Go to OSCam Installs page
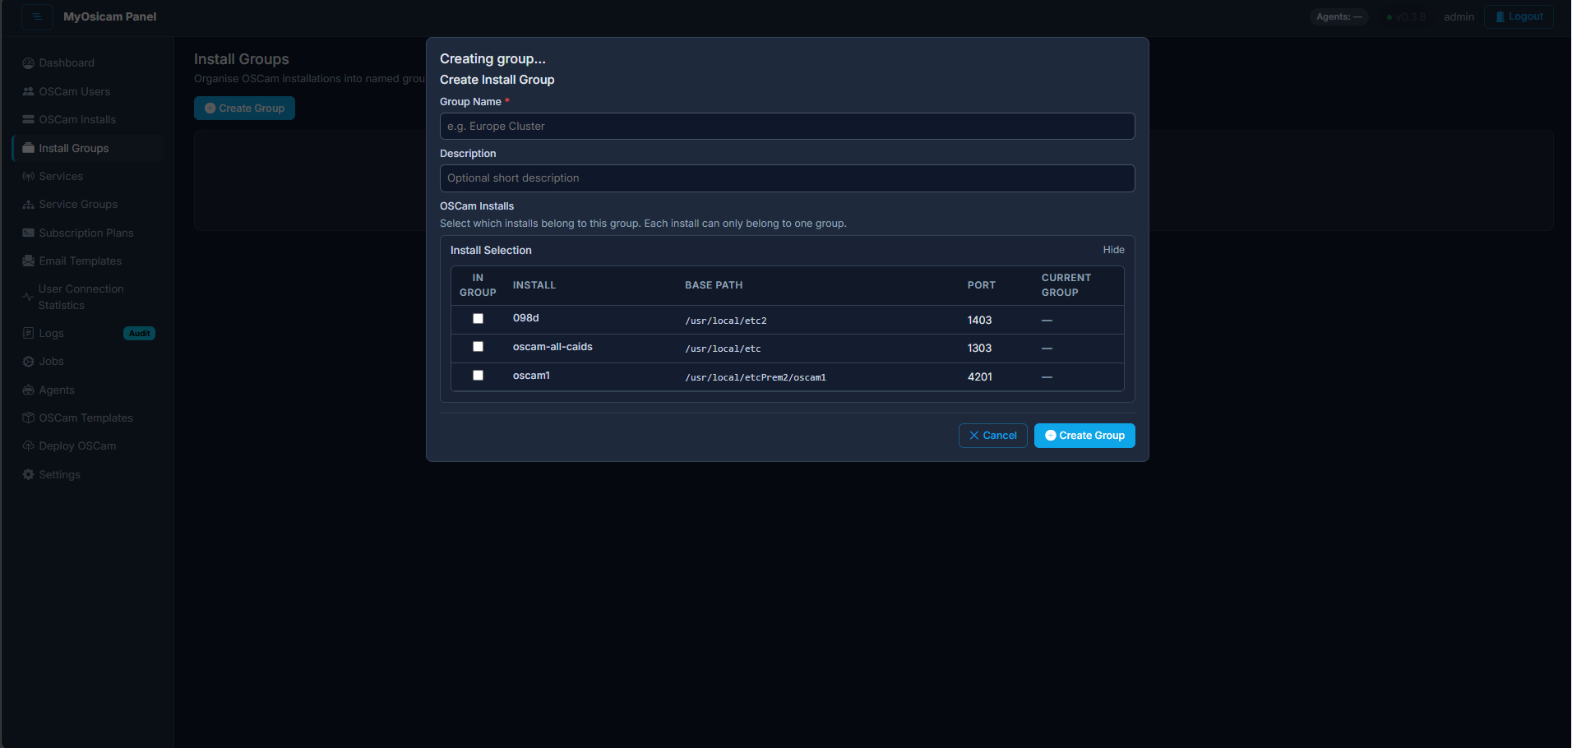This screenshot has height=748, width=1572. (x=77, y=119)
